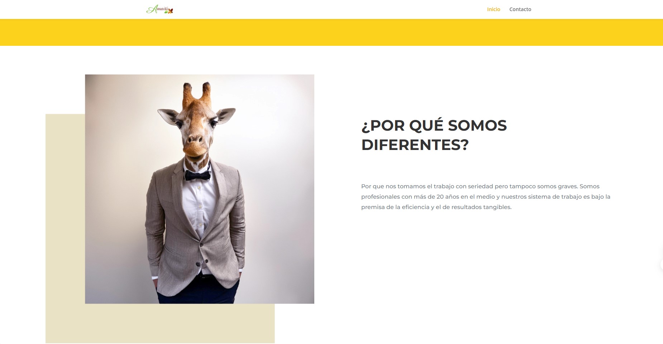The height and width of the screenshot is (344, 663).
Task: Click the paragraph starting 'Por que nos tomamos'
Action: (486, 197)
